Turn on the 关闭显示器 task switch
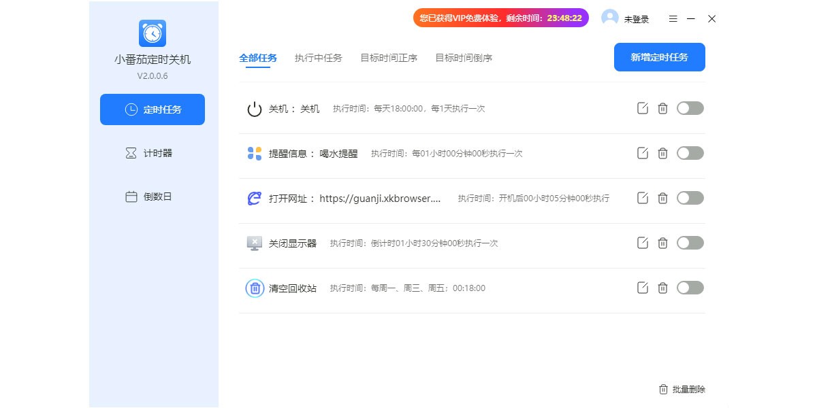The height and width of the screenshot is (408, 817). pyautogui.click(x=690, y=243)
